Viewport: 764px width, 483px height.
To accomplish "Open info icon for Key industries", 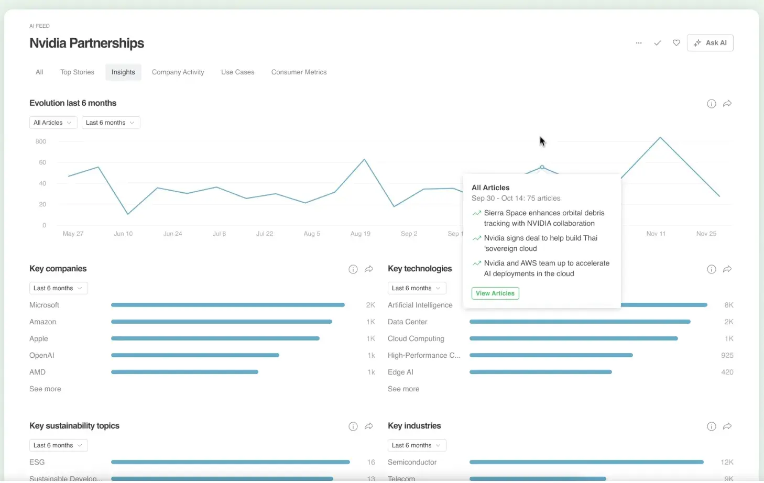I will click(711, 426).
